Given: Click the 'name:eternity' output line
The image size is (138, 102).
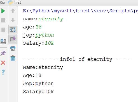Looking at the screenshot, I should [x=43, y=19].
